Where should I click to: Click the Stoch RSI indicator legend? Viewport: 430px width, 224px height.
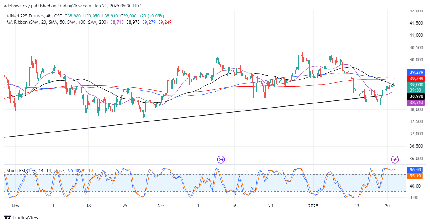point(36,171)
